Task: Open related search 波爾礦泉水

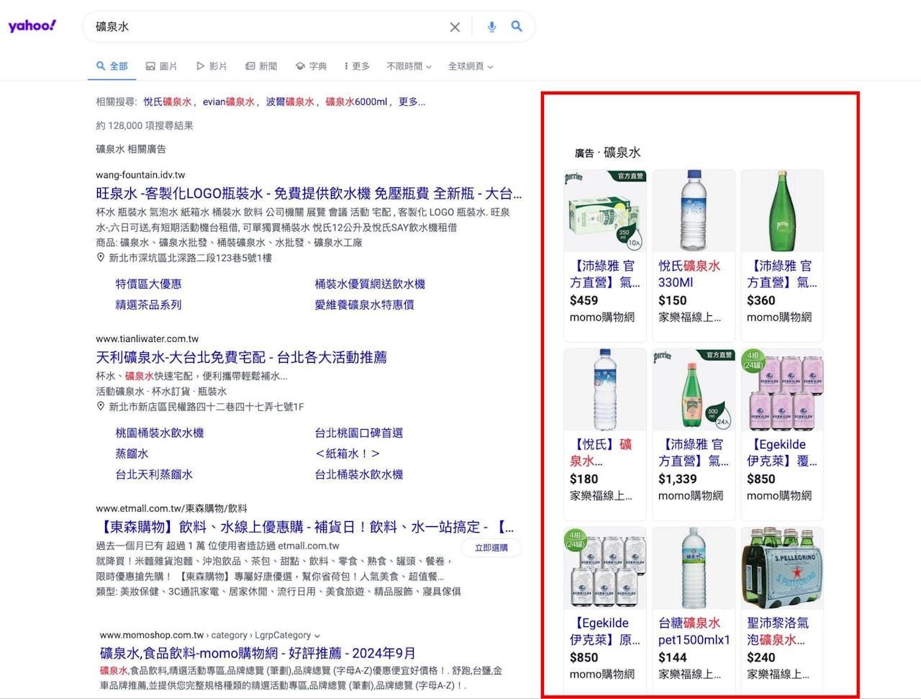Action: pyautogui.click(x=290, y=102)
